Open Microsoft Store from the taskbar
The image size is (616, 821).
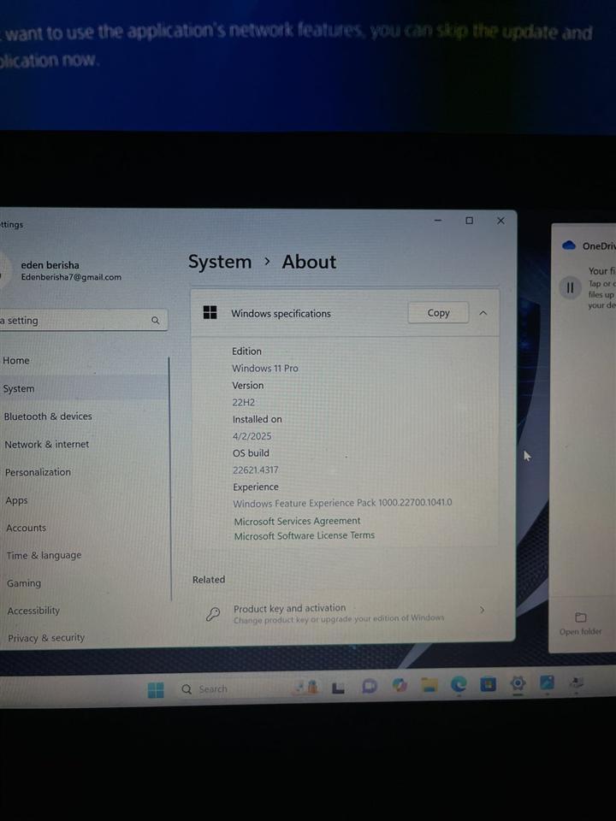(x=489, y=683)
